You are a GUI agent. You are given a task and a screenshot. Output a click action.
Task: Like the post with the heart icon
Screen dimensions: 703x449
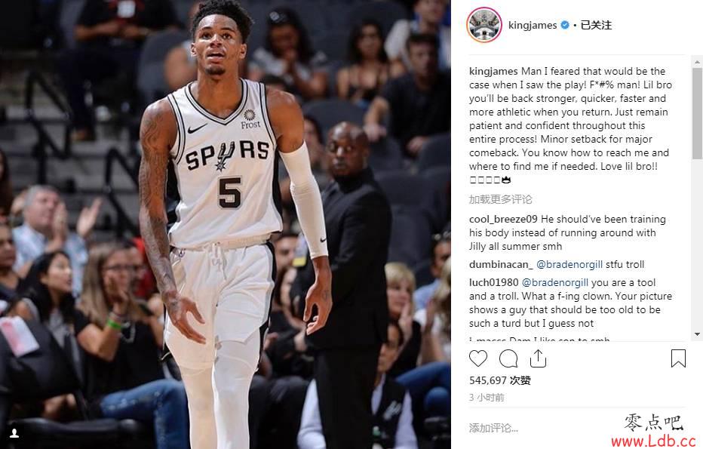point(478,359)
